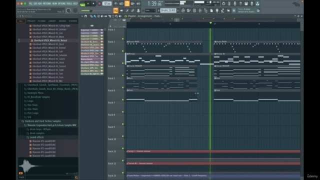Open the HELP menu
This screenshot has height=180, width=320.
coord(75,3)
